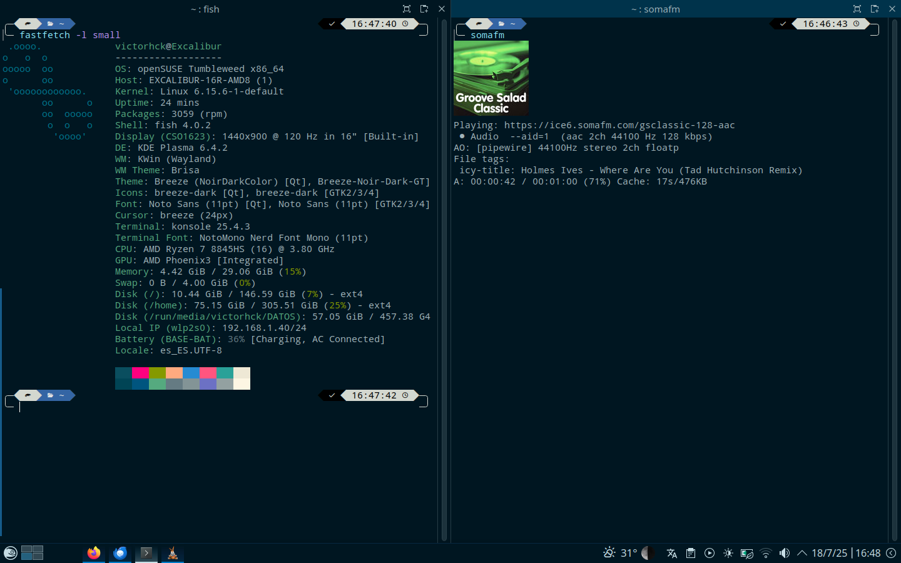The image size is (901, 563).
Task: Click the "AO: [pipewire]" audio output line
Action: (x=566, y=148)
